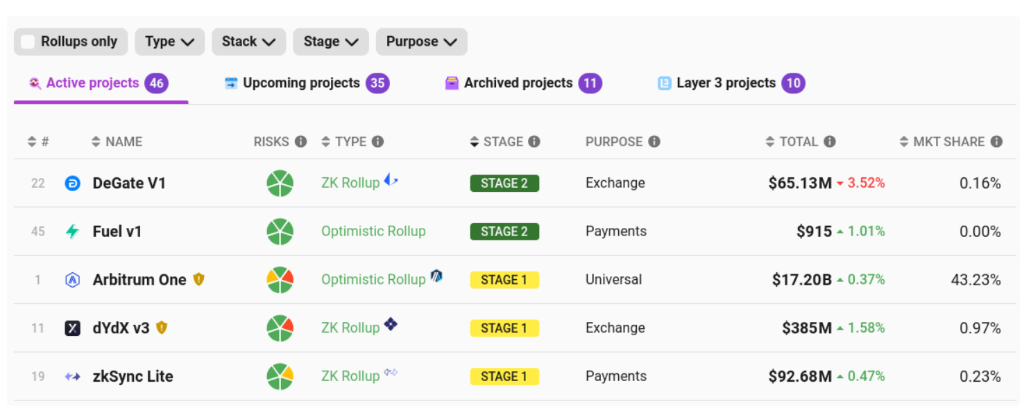The height and width of the screenshot is (417, 1031).
Task: Open the Arbitrum One project link
Action: (139, 280)
